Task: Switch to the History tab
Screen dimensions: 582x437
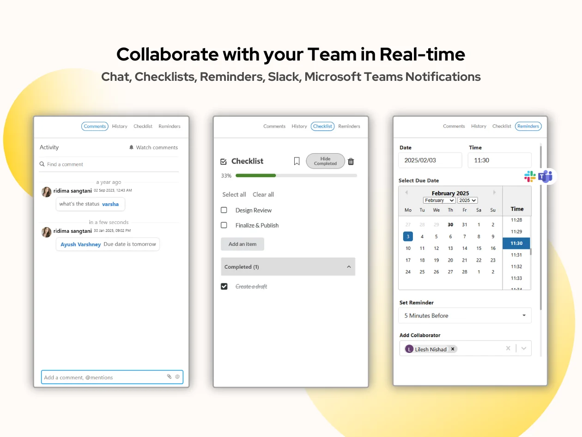Action: coord(120,126)
